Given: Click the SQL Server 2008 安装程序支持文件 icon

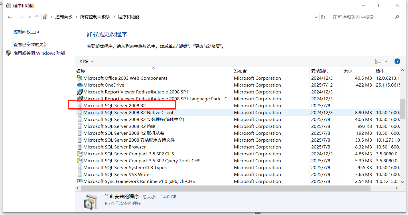Looking at the screenshot, I should [x=80, y=140].
